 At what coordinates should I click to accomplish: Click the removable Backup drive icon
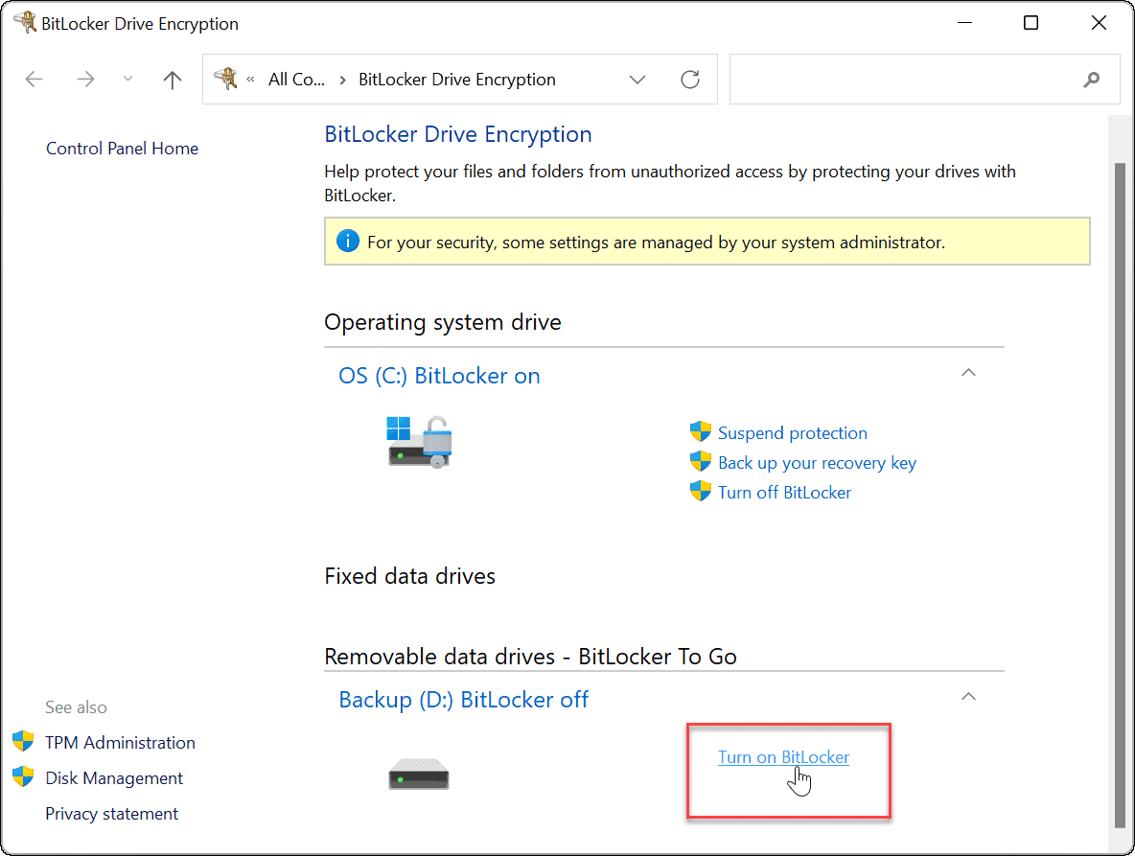click(x=419, y=775)
